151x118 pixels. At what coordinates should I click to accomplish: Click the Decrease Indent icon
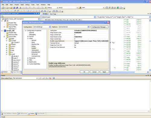(15, 11)
